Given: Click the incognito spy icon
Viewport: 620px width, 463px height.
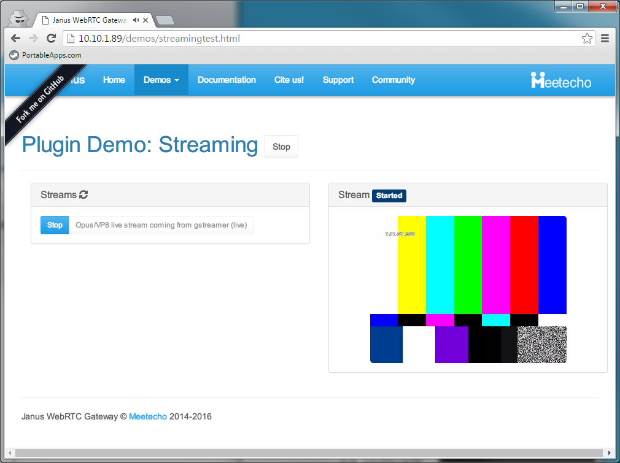Looking at the screenshot, I should (x=18, y=18).
